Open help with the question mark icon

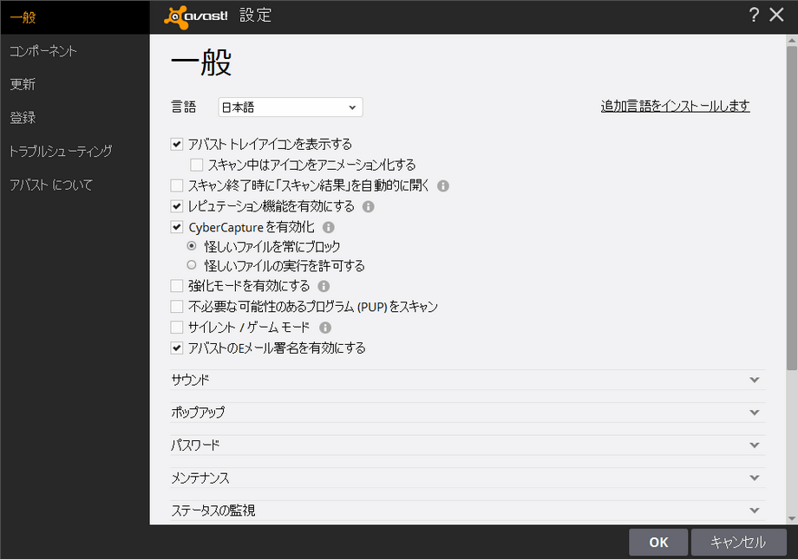click(754, 15)
